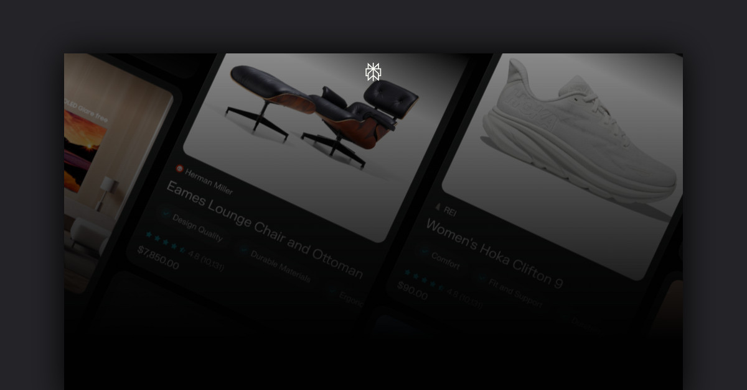Open the Women's Hoka Clifton 9 title
Image resolution: width=747 pixels, height=390 pixels.
point(494,254)
